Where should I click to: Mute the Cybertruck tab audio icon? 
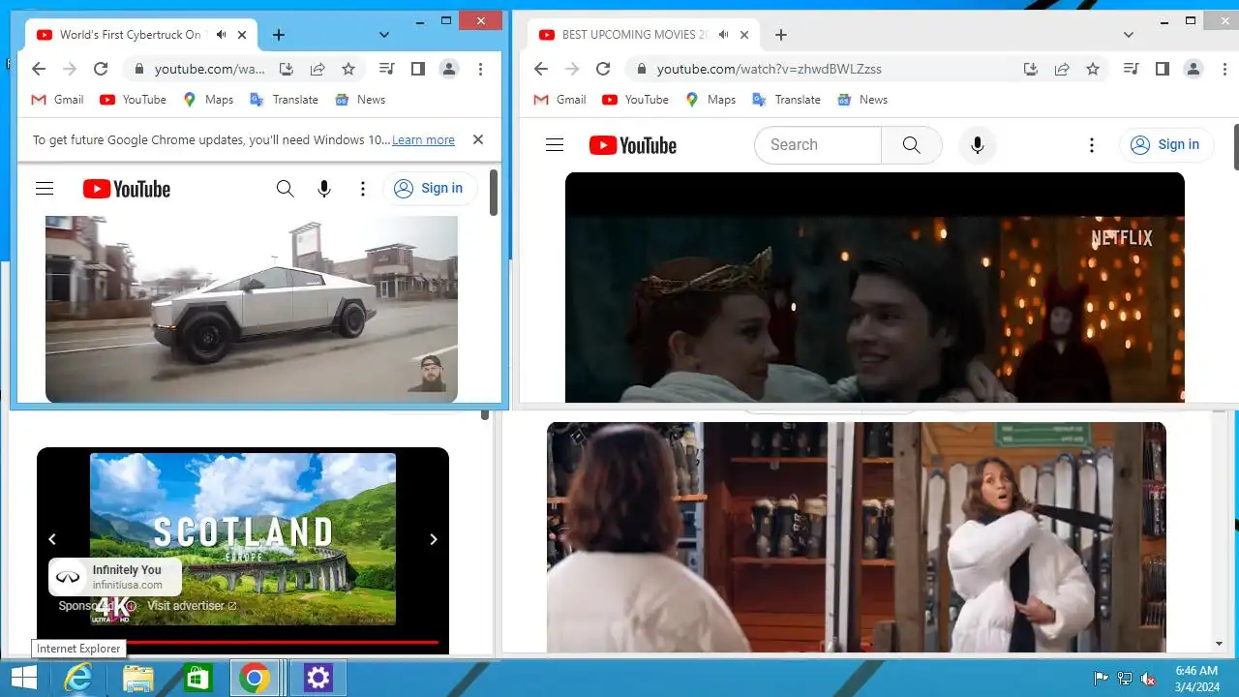[x=222, y=35]
